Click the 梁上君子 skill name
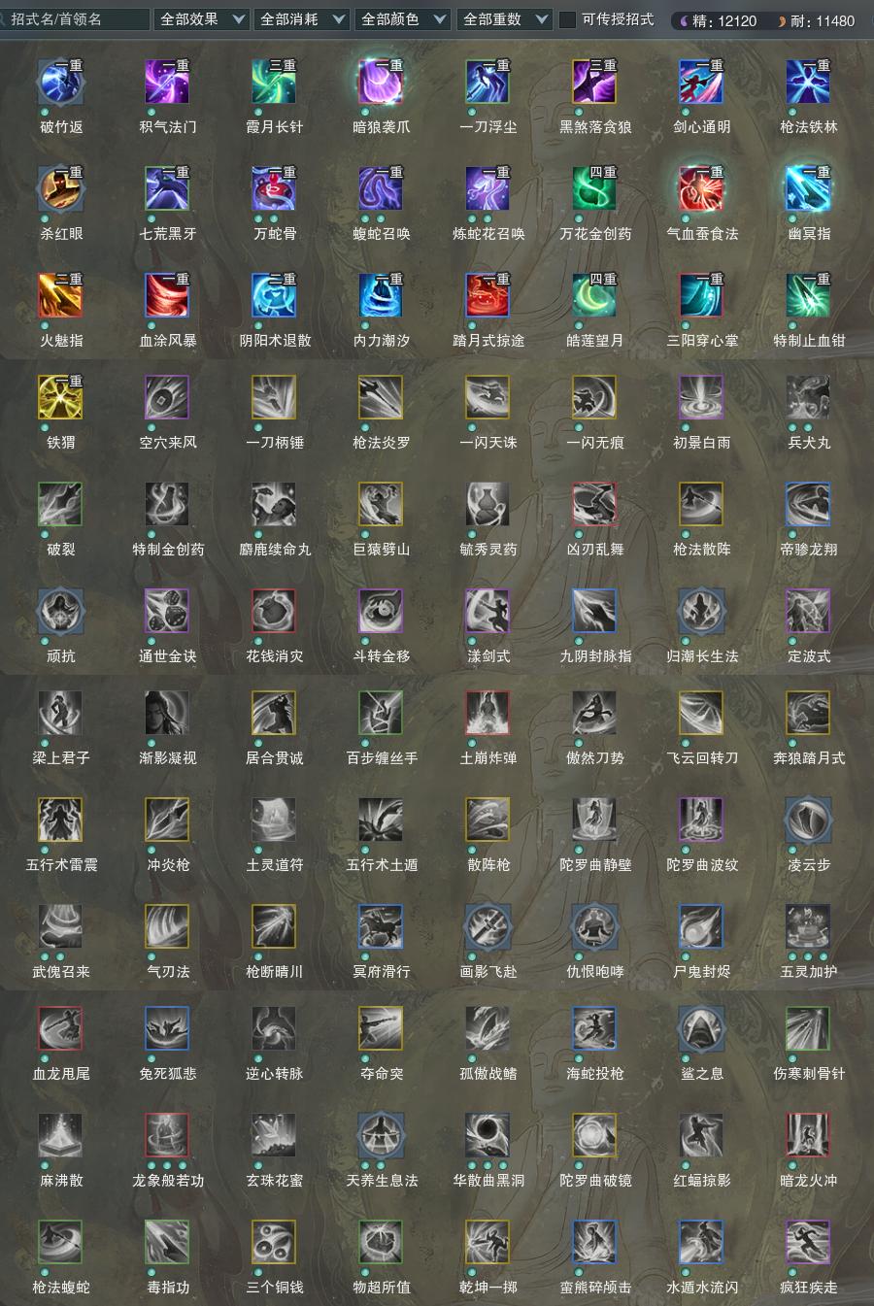The width and height of the screenshot is (874, 1306). pyautogui.click(x=60, y=758)
